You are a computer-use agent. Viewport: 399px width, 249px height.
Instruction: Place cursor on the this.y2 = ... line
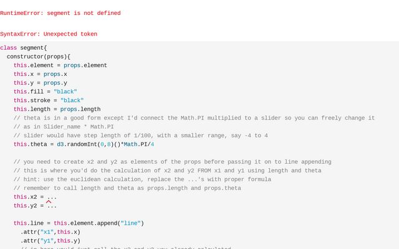(x=35, y=205)
